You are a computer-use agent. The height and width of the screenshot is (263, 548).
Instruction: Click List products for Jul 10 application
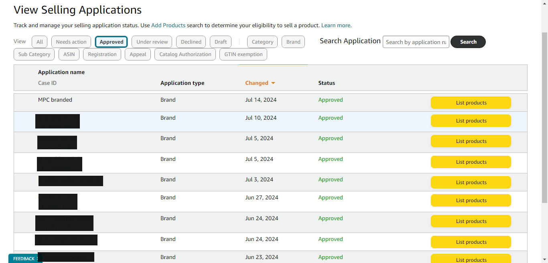tap(471, 121)
